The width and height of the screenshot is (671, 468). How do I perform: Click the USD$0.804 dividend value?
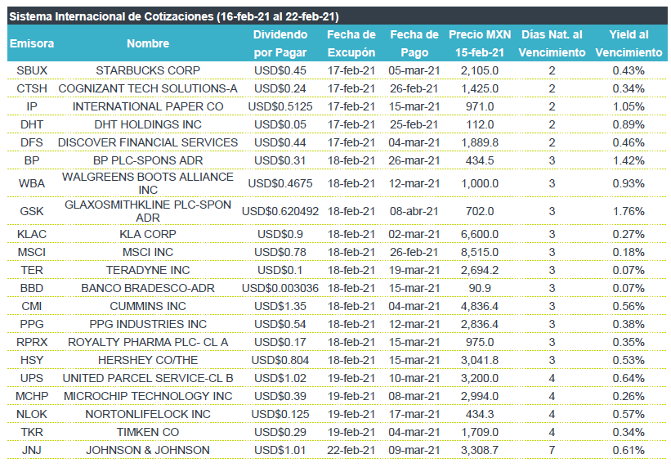(x=280, y=360)
